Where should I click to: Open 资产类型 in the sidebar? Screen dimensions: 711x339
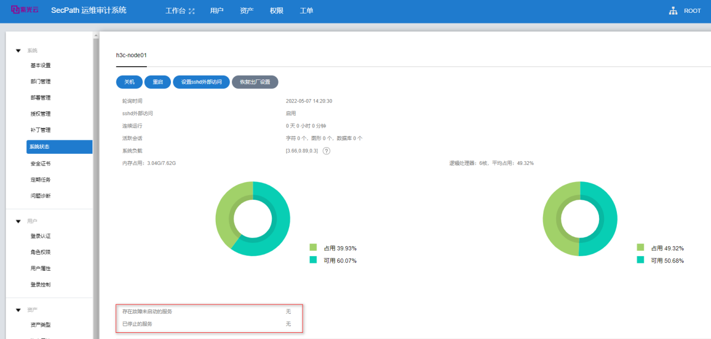[x=40, y=325]
